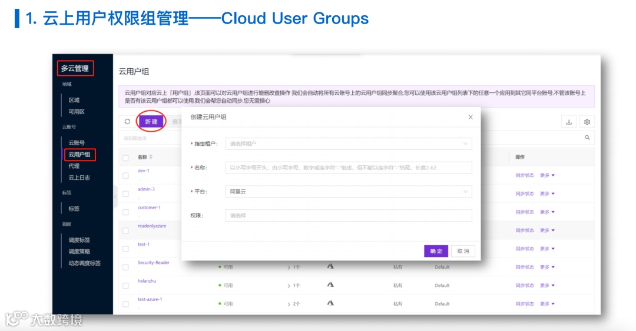Screen dimensions: 636x331
Task: Click the platform icon in Security-Reader row
Action: (330, 266)
